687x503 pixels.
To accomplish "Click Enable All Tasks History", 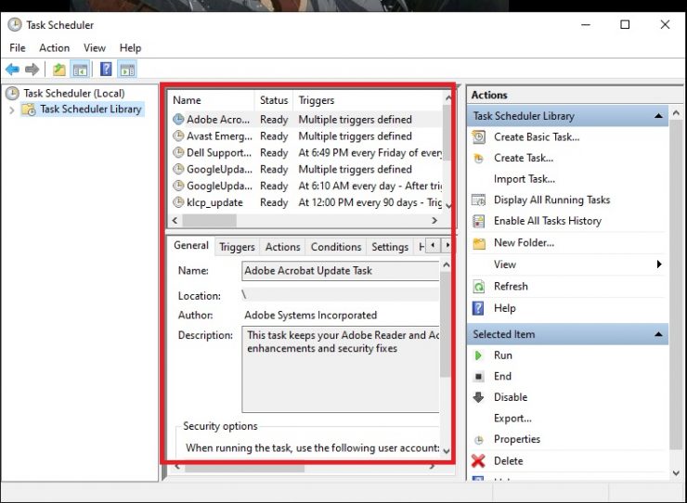I will [548, 221].
